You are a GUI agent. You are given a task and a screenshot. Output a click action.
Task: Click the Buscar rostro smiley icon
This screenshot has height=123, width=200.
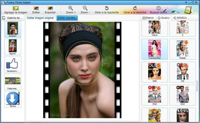158,8
